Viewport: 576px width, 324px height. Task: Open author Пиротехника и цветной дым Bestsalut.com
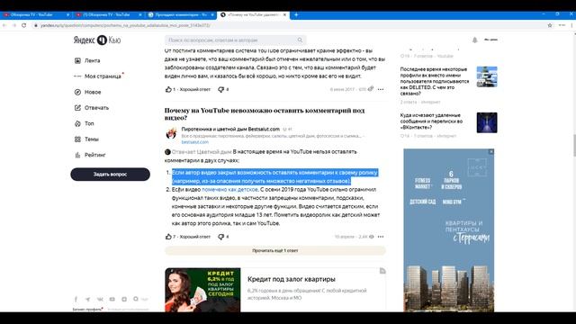coord(230,129)
